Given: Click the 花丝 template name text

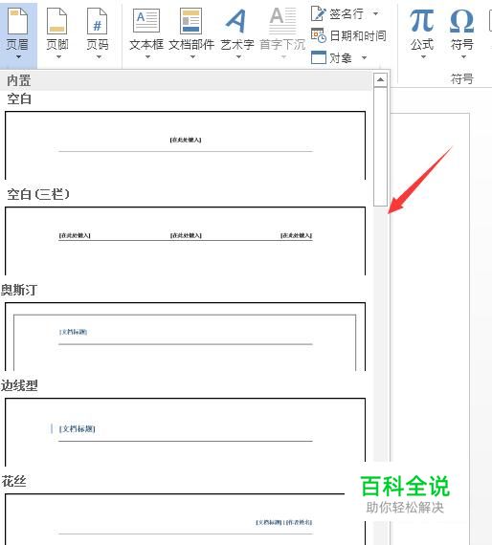Looking at the screenshot, I should pos(13,481).
